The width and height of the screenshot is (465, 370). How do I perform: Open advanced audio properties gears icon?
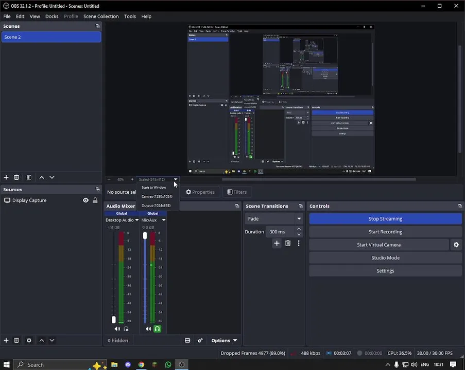[x=200, y=340]
